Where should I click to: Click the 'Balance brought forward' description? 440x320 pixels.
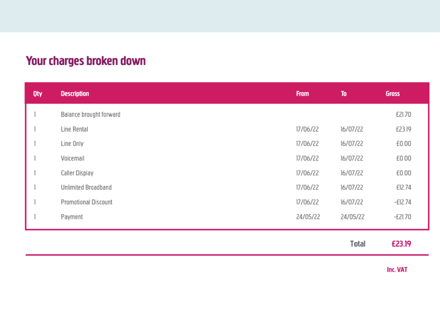(x=90, y=115)
